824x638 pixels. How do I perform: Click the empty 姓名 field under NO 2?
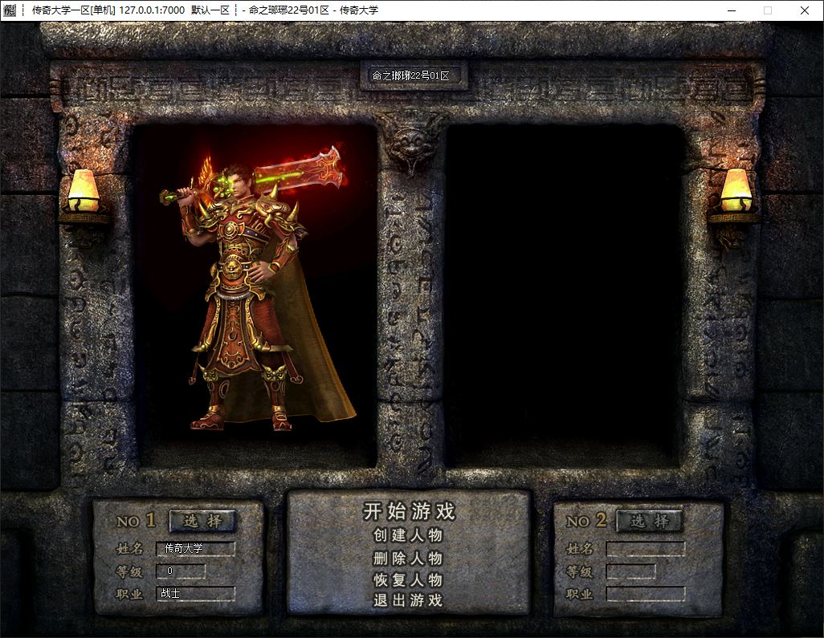646,549
